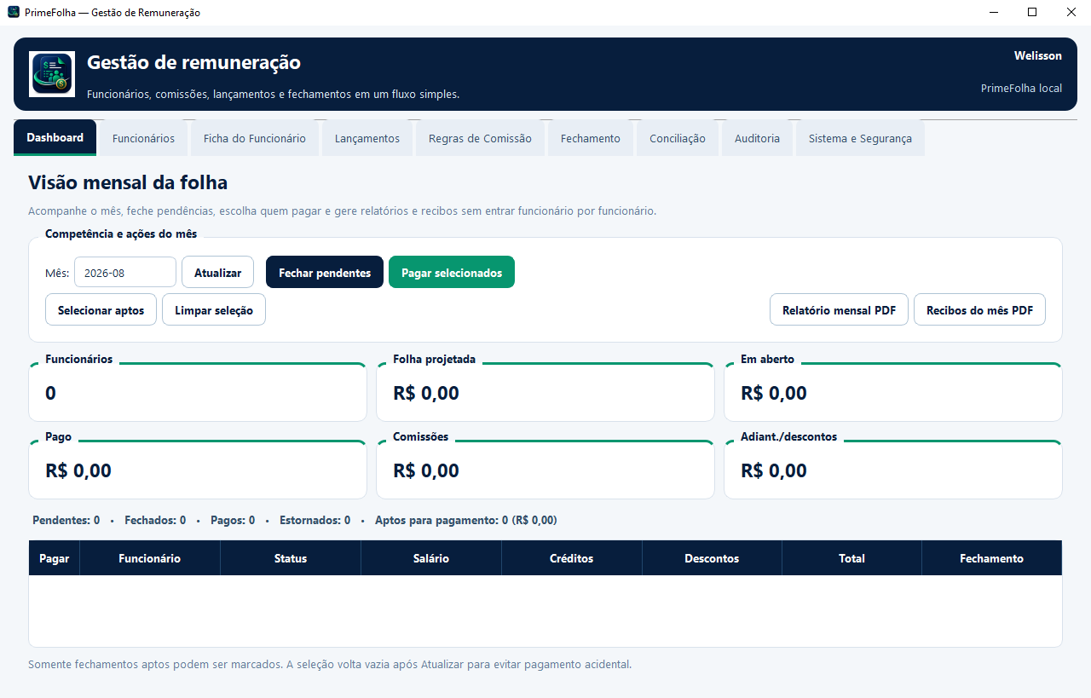The height and width of the screenshot is (698, 1091).
Task: Click the PrimeFolha title bar app icon
Action: 13,12
